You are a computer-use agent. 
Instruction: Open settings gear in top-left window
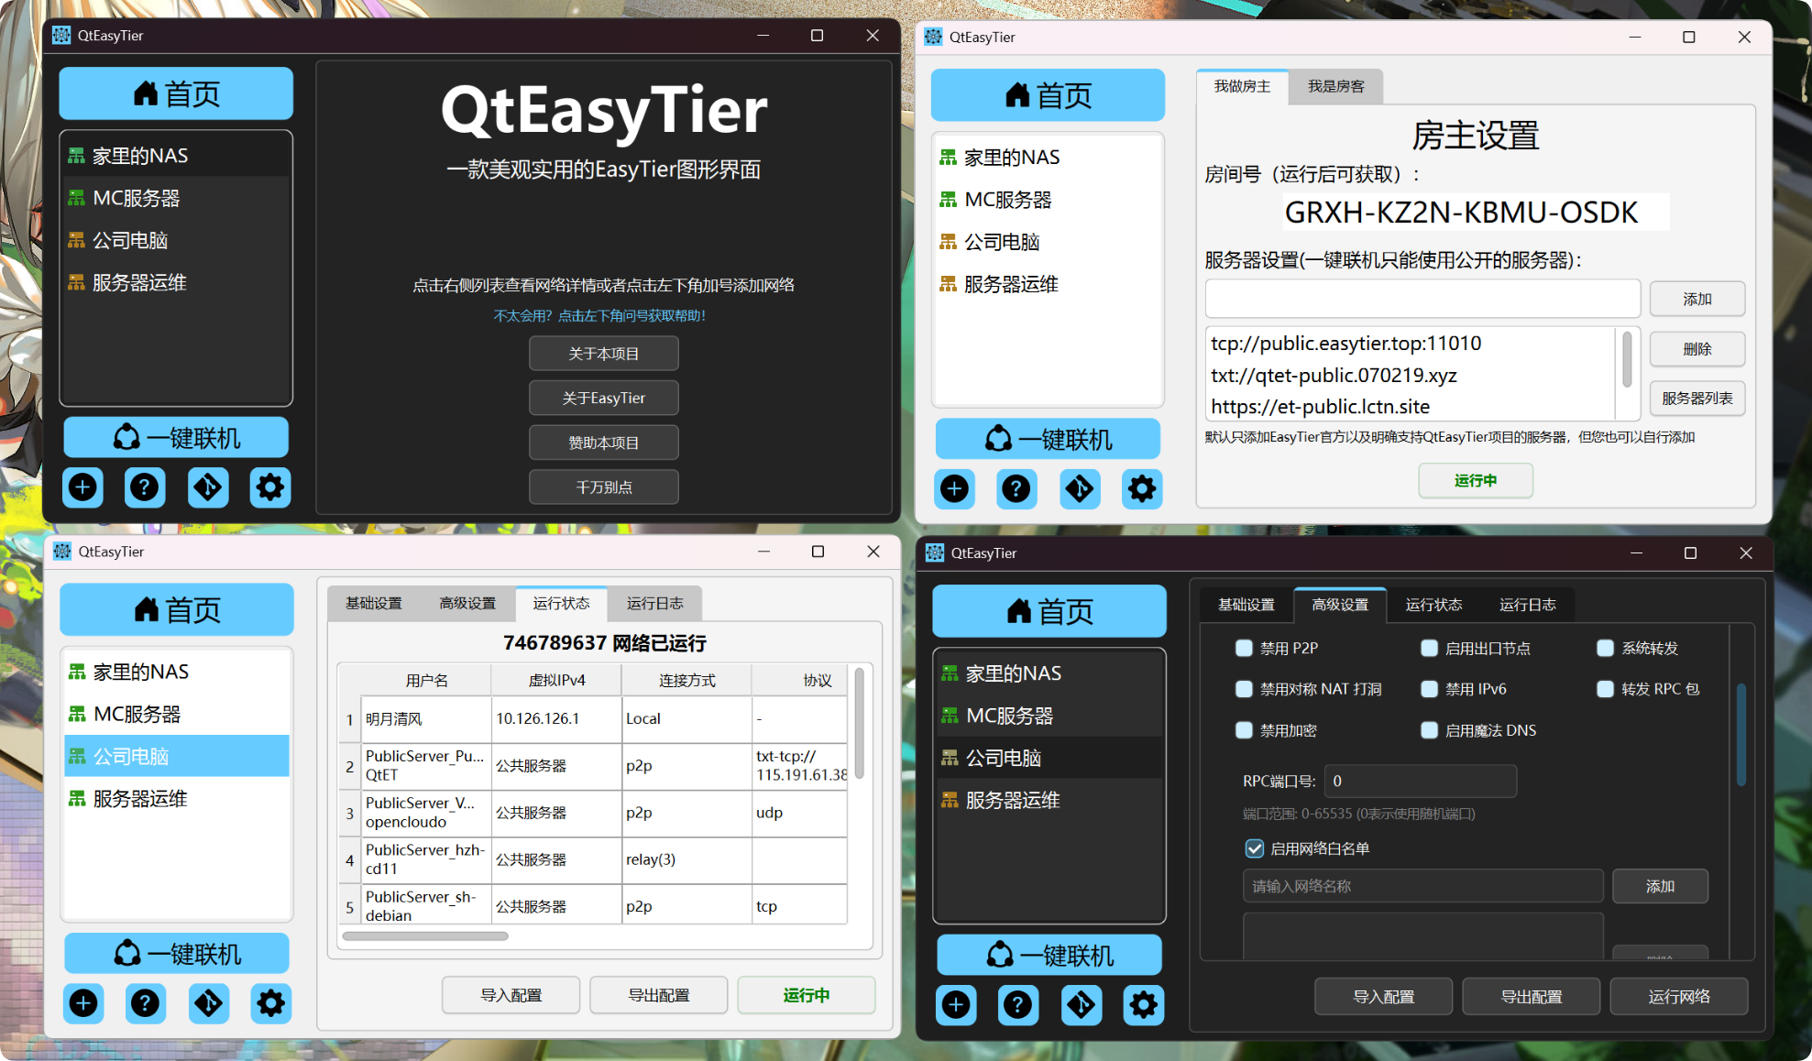pyautogui.click(x=270, y=487)
